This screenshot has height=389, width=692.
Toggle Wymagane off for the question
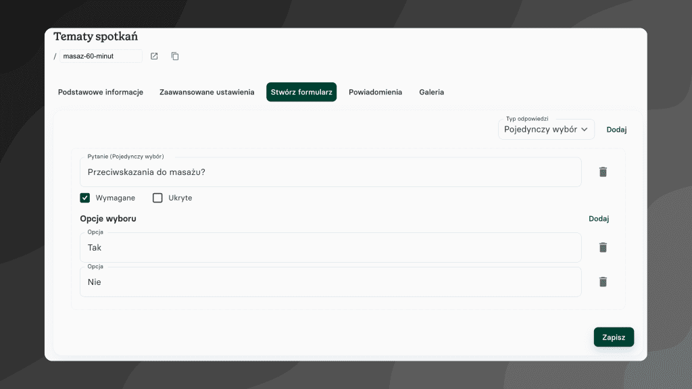(84, 197)
